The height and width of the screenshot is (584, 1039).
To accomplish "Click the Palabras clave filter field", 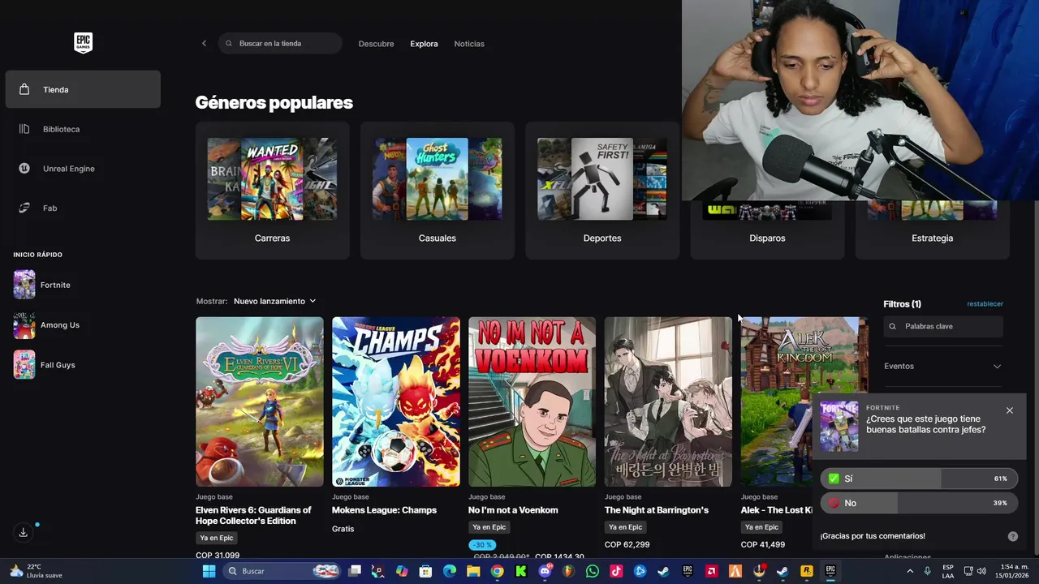I will coord(943,326).
